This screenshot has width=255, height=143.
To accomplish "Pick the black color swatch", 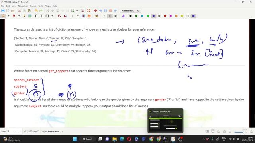I will pyautogui.click(x=131, y=16).
